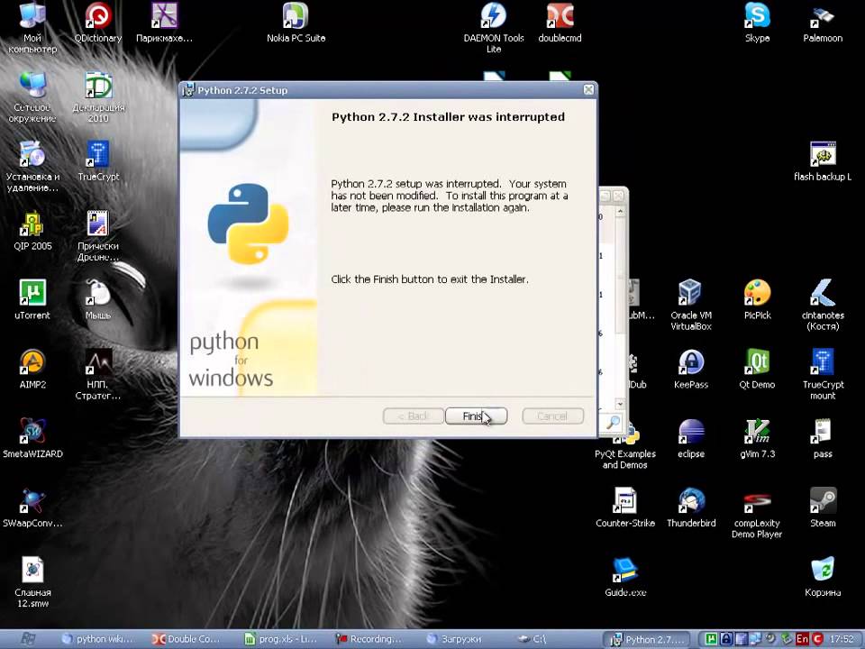The height and width of the screenshot is (649, 865).
Task: Select Python 2.7... taskbar button
Action: [647, 639]
